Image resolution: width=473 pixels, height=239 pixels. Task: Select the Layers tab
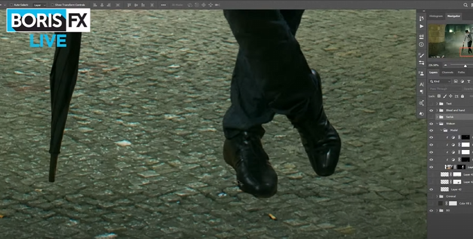coord(434,72)
